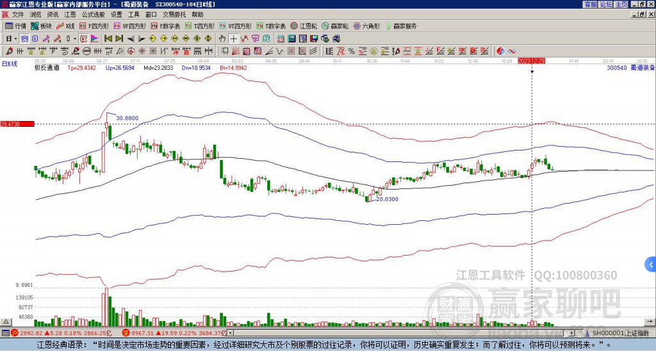Image resolution: width=656 pixels, height=351 pixels.
Task: Click the 20.0300 low price label
Action: (387, 199)
